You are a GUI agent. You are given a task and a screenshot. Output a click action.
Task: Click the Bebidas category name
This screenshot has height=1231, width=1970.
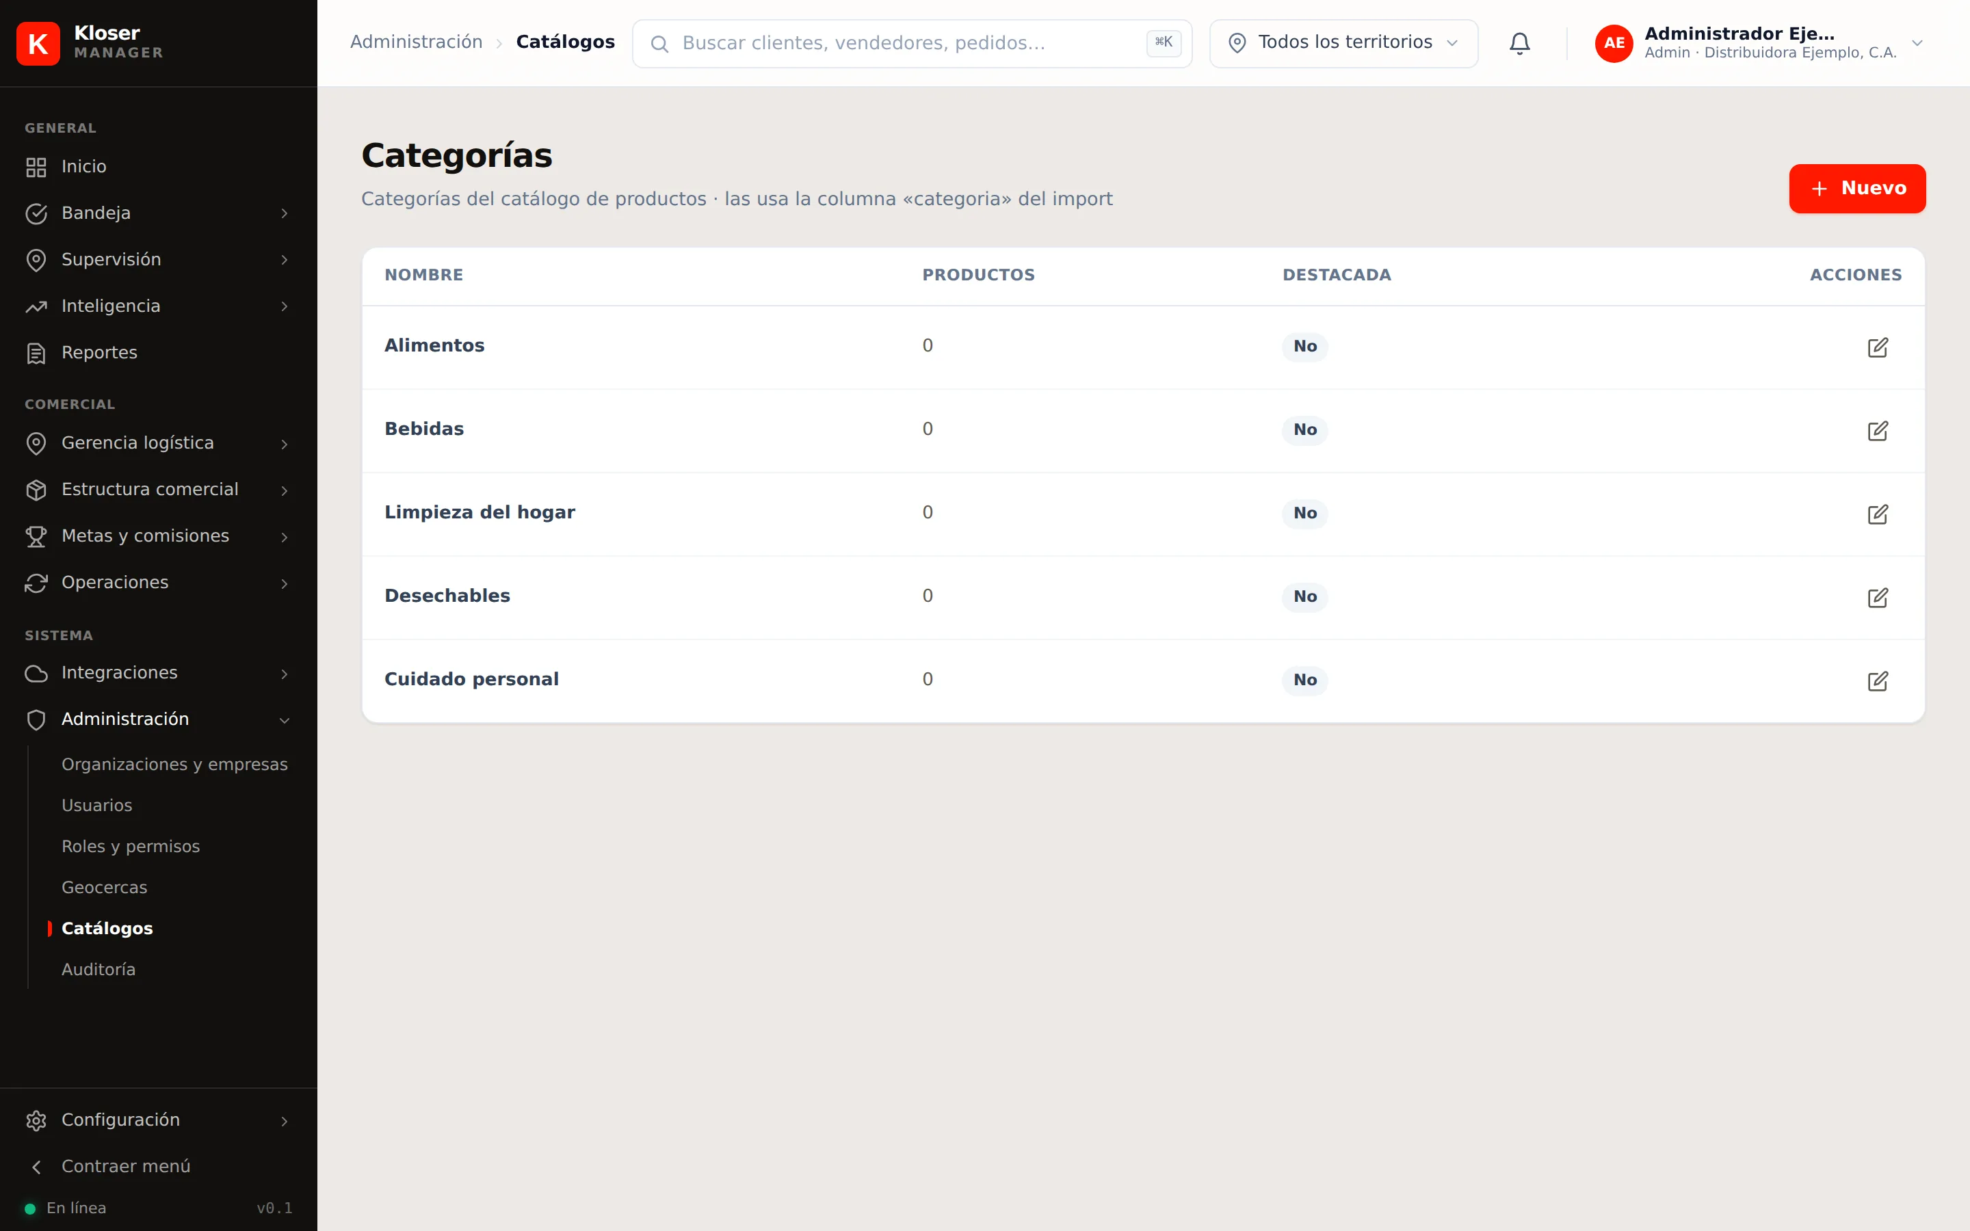(x=423, y=429)
